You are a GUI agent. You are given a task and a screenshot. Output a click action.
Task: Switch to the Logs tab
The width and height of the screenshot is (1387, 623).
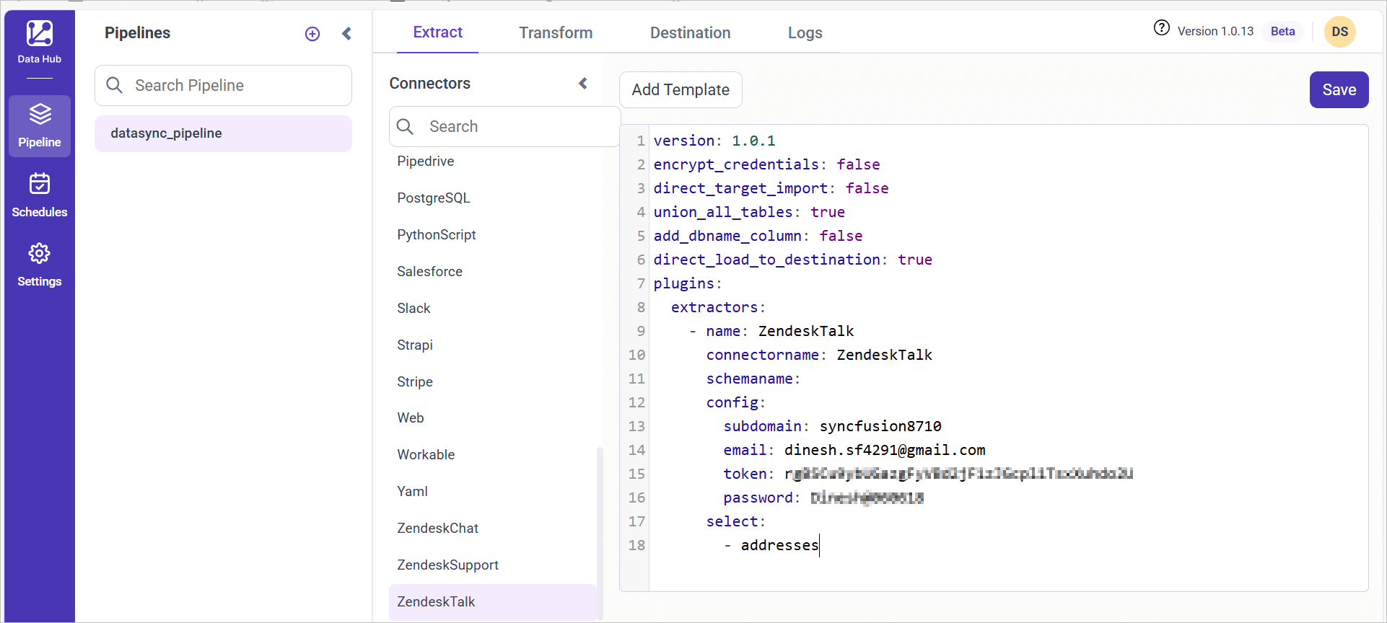[x=805, y=32]
